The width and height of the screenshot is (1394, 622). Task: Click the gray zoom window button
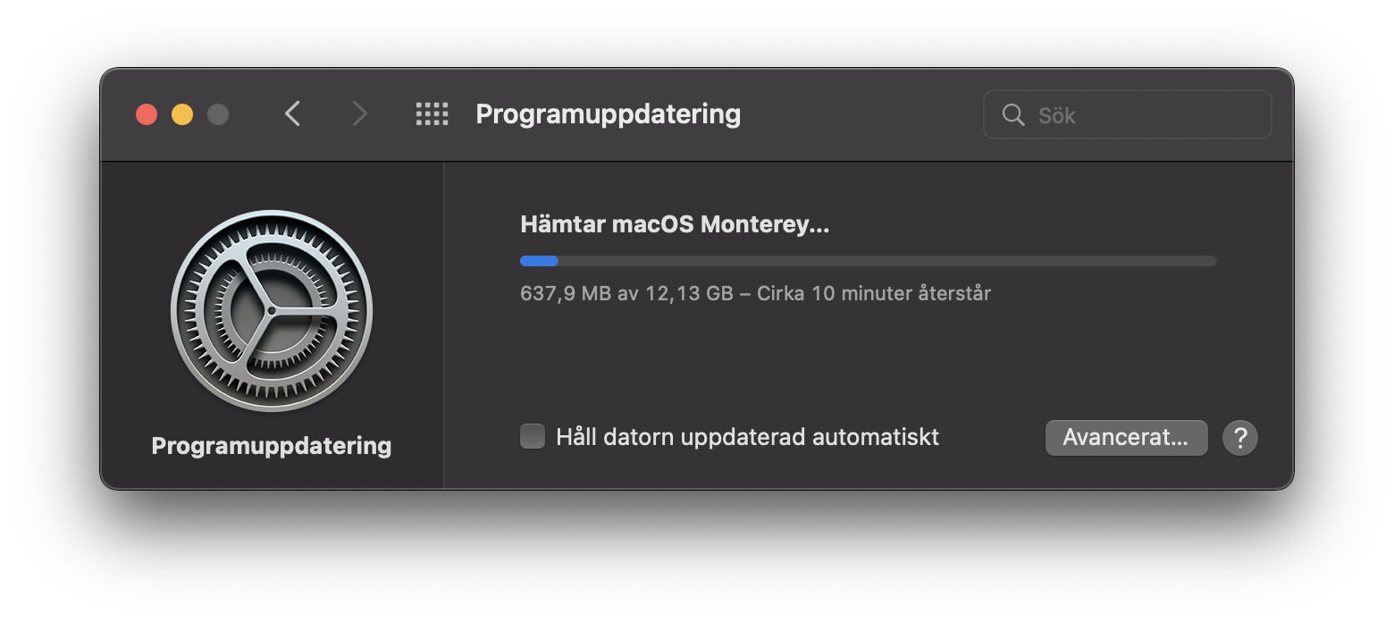pyautogui.click(x=218, y=114)
